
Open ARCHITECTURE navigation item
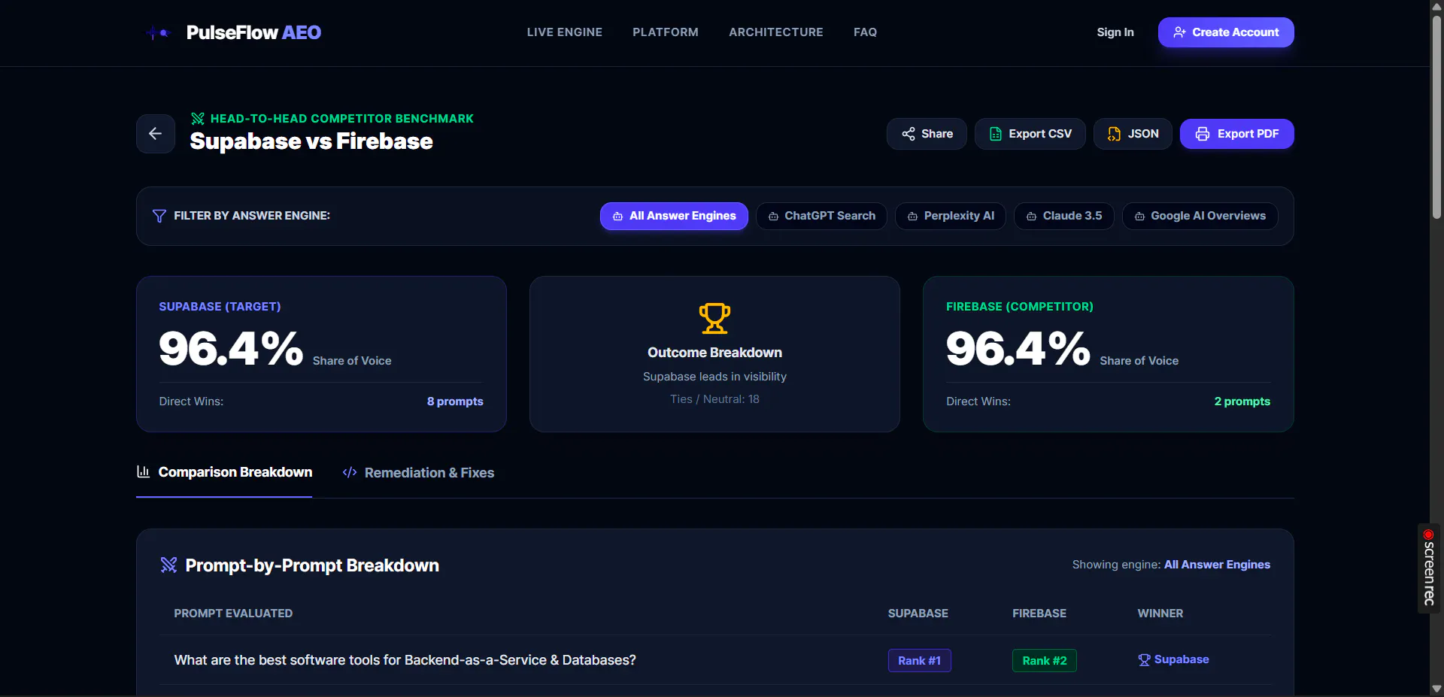(x=775, y=32)
